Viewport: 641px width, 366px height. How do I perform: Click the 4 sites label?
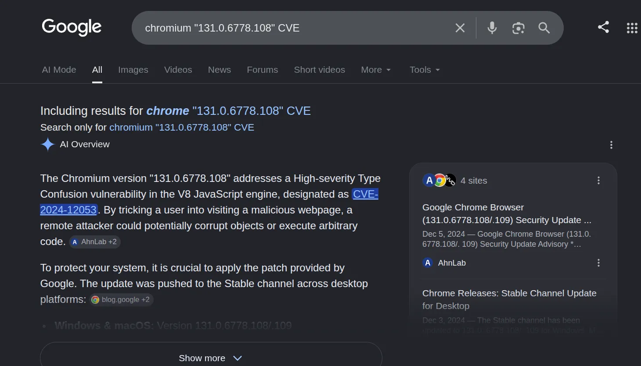[x=474, y=181]
